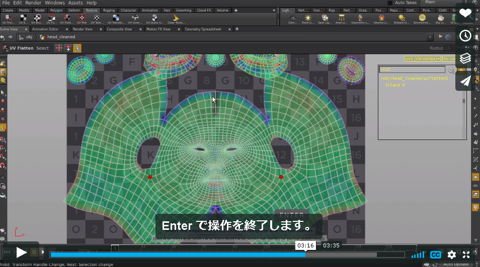
Task: Toggle closed captions with CC button
Action: 435,254
